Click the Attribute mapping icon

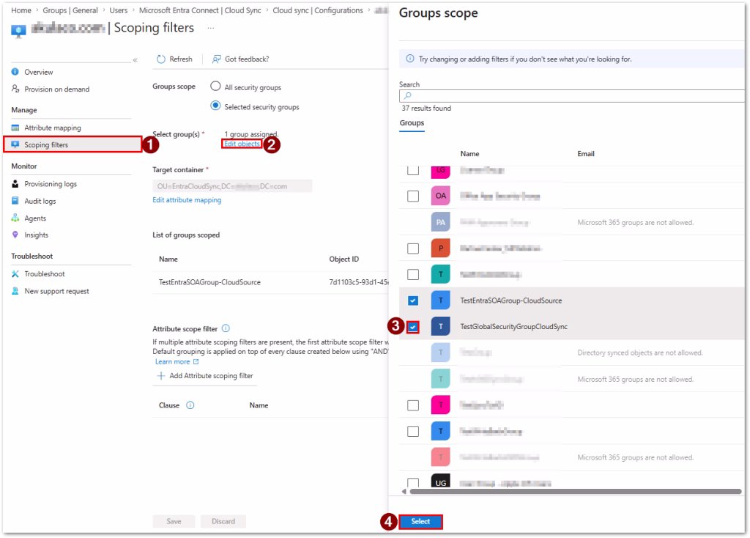coord(15,128)
